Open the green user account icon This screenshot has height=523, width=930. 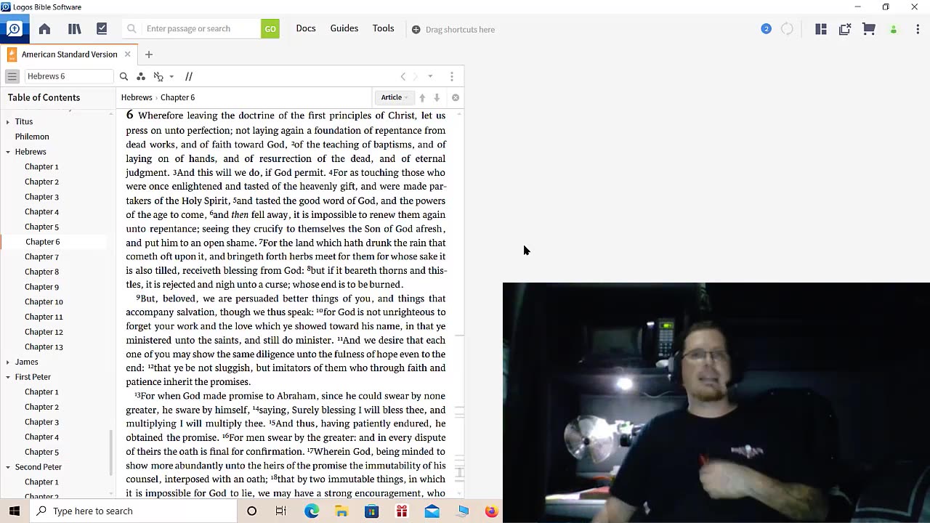(894, 30)
